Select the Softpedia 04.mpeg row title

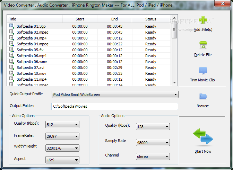pyautogui.click(x=32, y=44)
